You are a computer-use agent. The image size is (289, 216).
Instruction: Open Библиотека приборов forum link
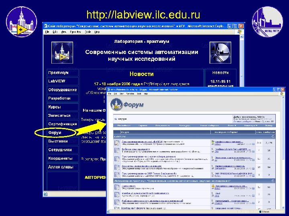click(136, 149)
